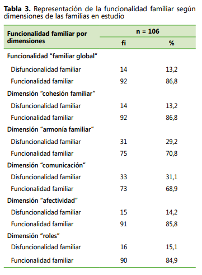
Task: Click the 'n = 106' header cell
Action: [x=148, y=31]
